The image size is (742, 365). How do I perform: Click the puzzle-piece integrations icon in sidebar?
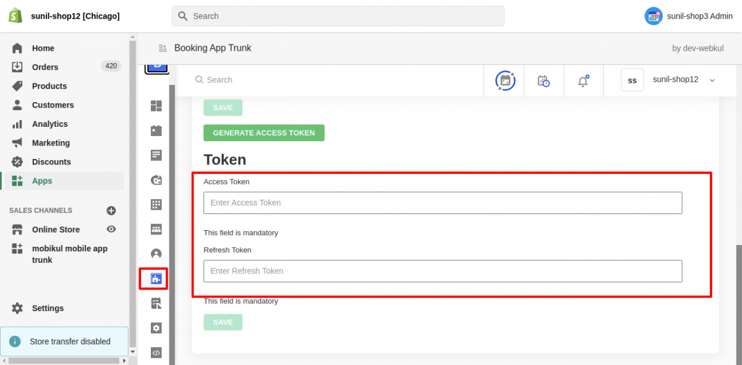156,279
